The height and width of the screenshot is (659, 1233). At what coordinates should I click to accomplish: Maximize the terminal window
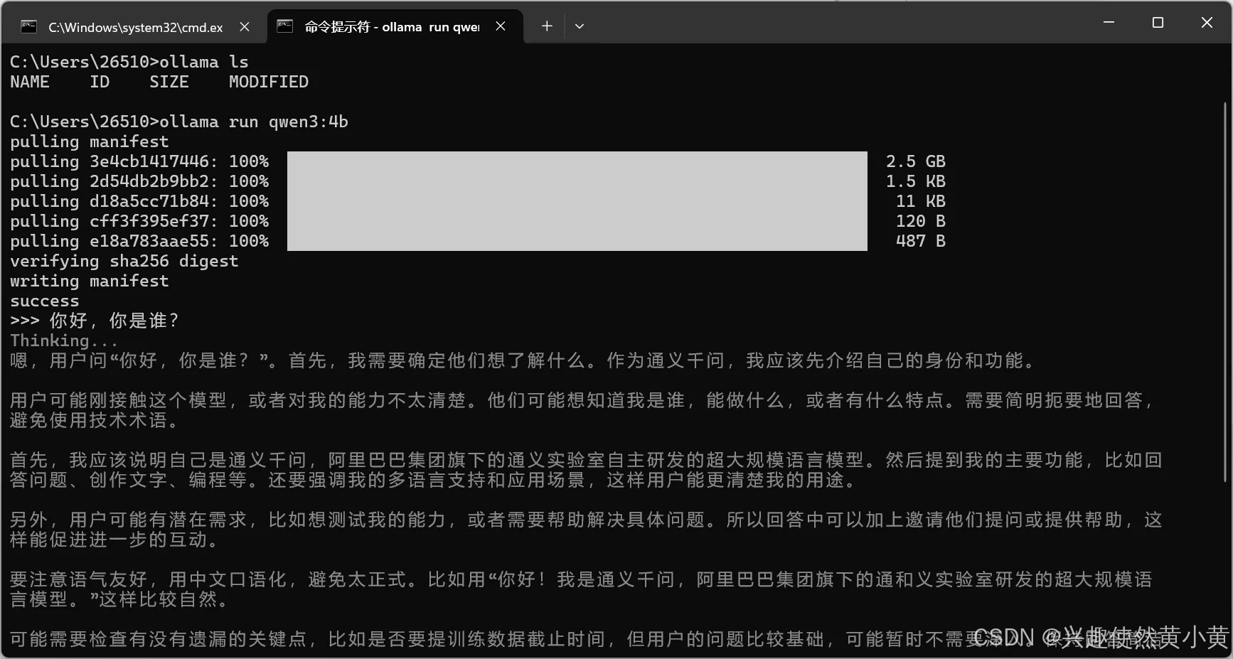point(1158,23)
